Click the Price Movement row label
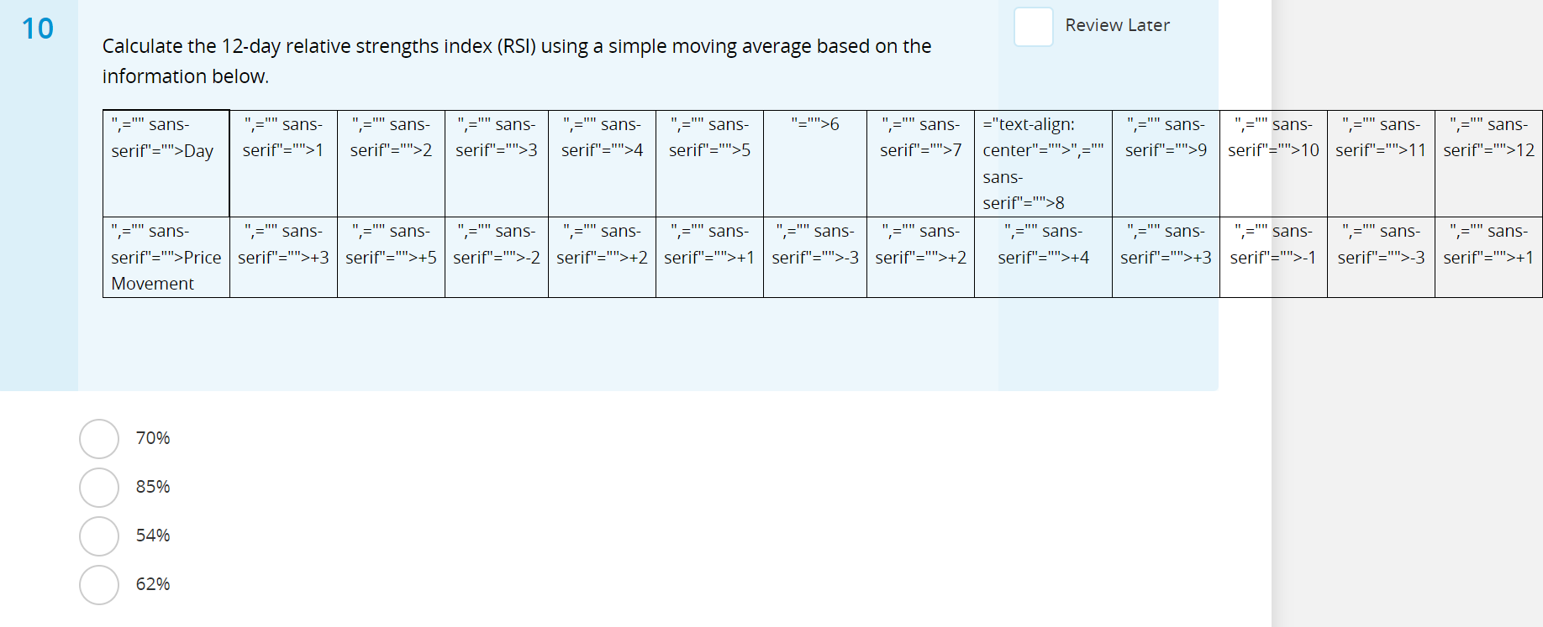Image resolution: width=1543 pixels, height=627 pixels. [166, 257]
